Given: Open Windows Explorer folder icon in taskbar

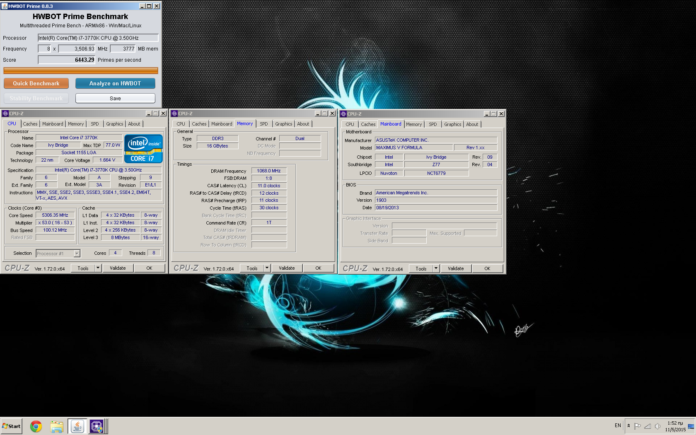Looking at the screenshot, I should tap(57, 426).
